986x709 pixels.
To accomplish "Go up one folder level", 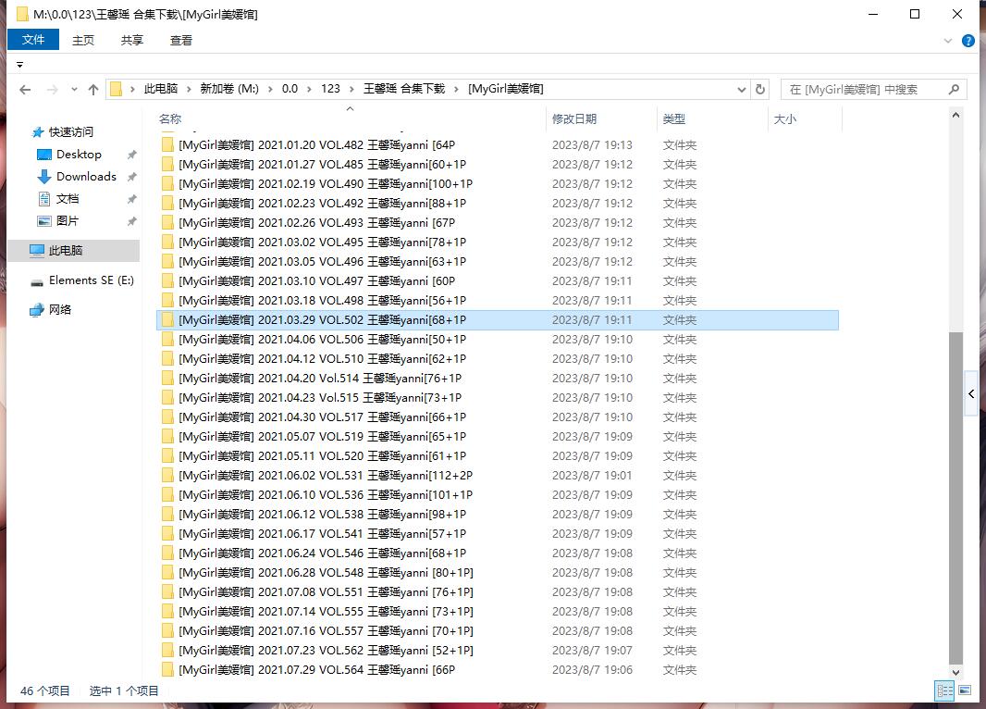I will point(93,90).
